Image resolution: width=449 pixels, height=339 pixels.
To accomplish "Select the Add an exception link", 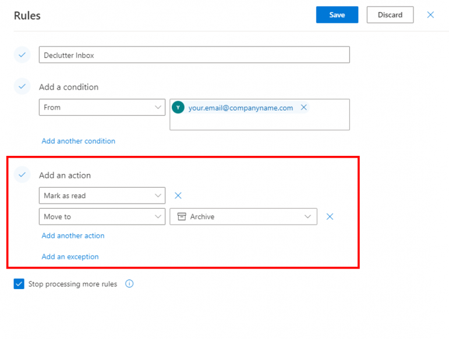I will (70, 257).
